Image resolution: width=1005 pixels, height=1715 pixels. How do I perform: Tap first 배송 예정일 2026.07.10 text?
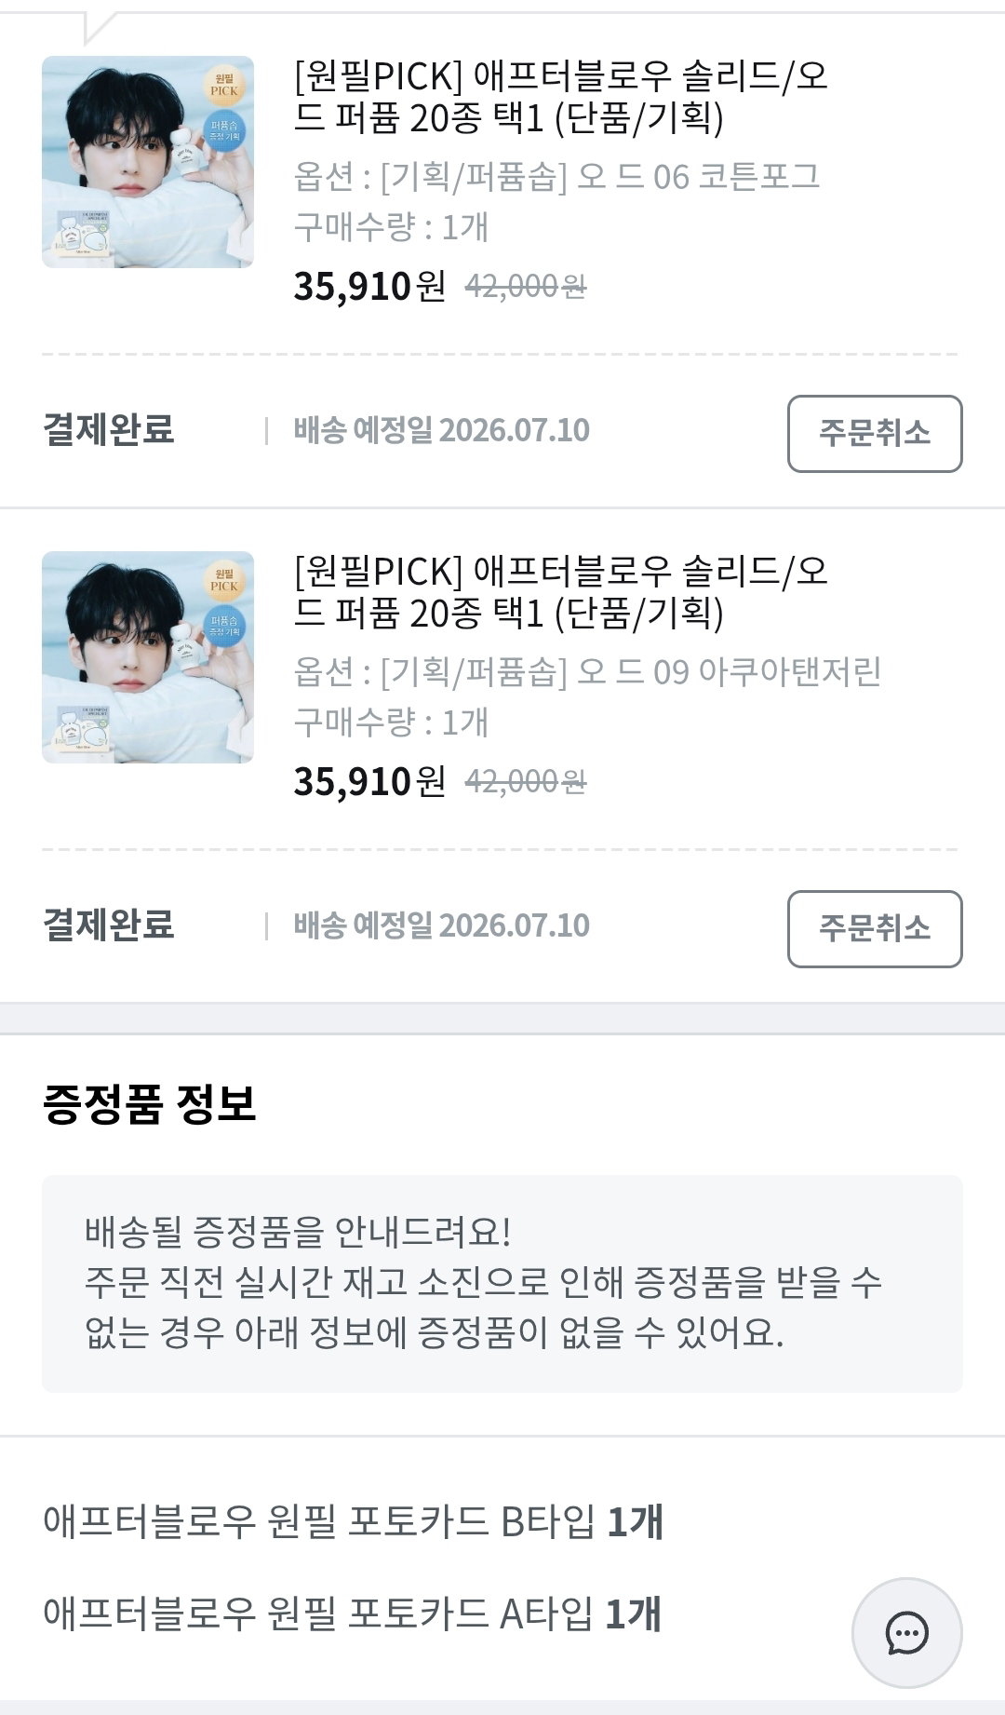[442, 430]
